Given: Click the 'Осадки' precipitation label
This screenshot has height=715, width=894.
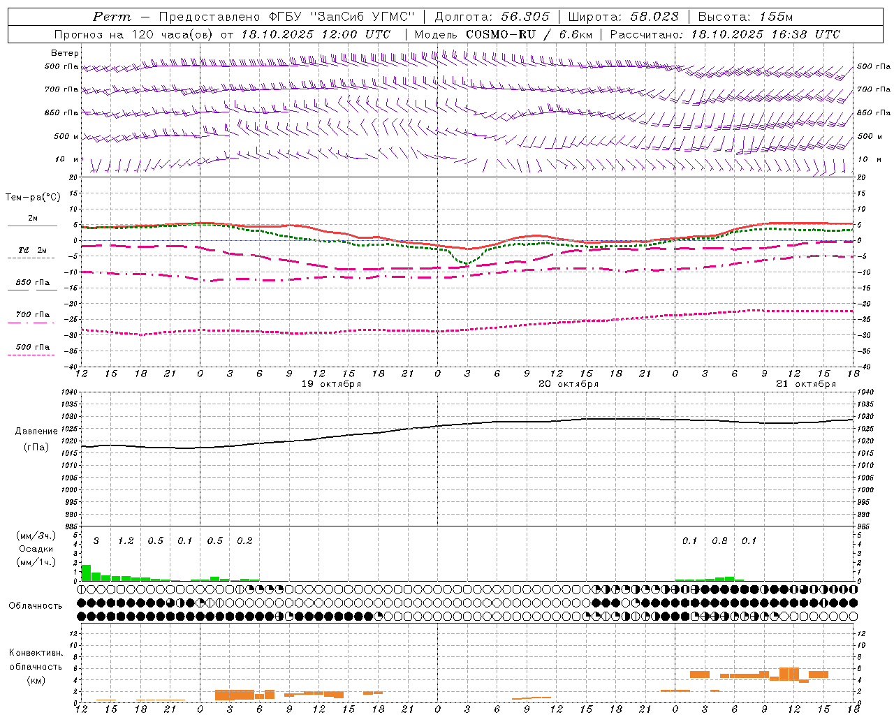Looking at the screenshot, I should pyautogui.click(x=36, y=549).
